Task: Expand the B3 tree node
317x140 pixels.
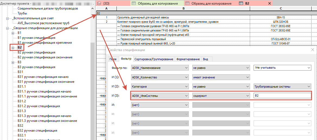Action: click(x=13, y=62)
